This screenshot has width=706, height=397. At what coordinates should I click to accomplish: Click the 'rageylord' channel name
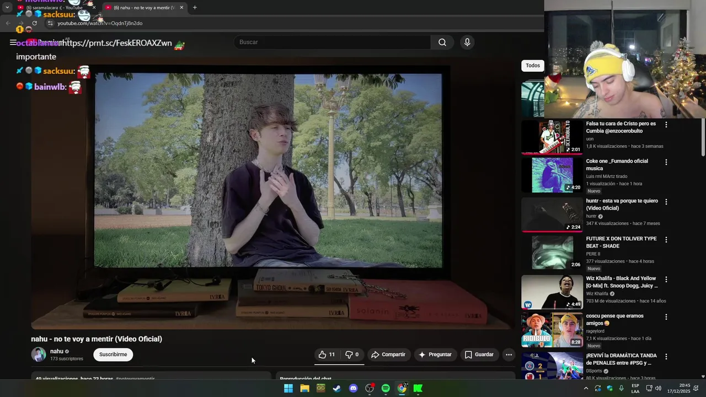[595, 331]
